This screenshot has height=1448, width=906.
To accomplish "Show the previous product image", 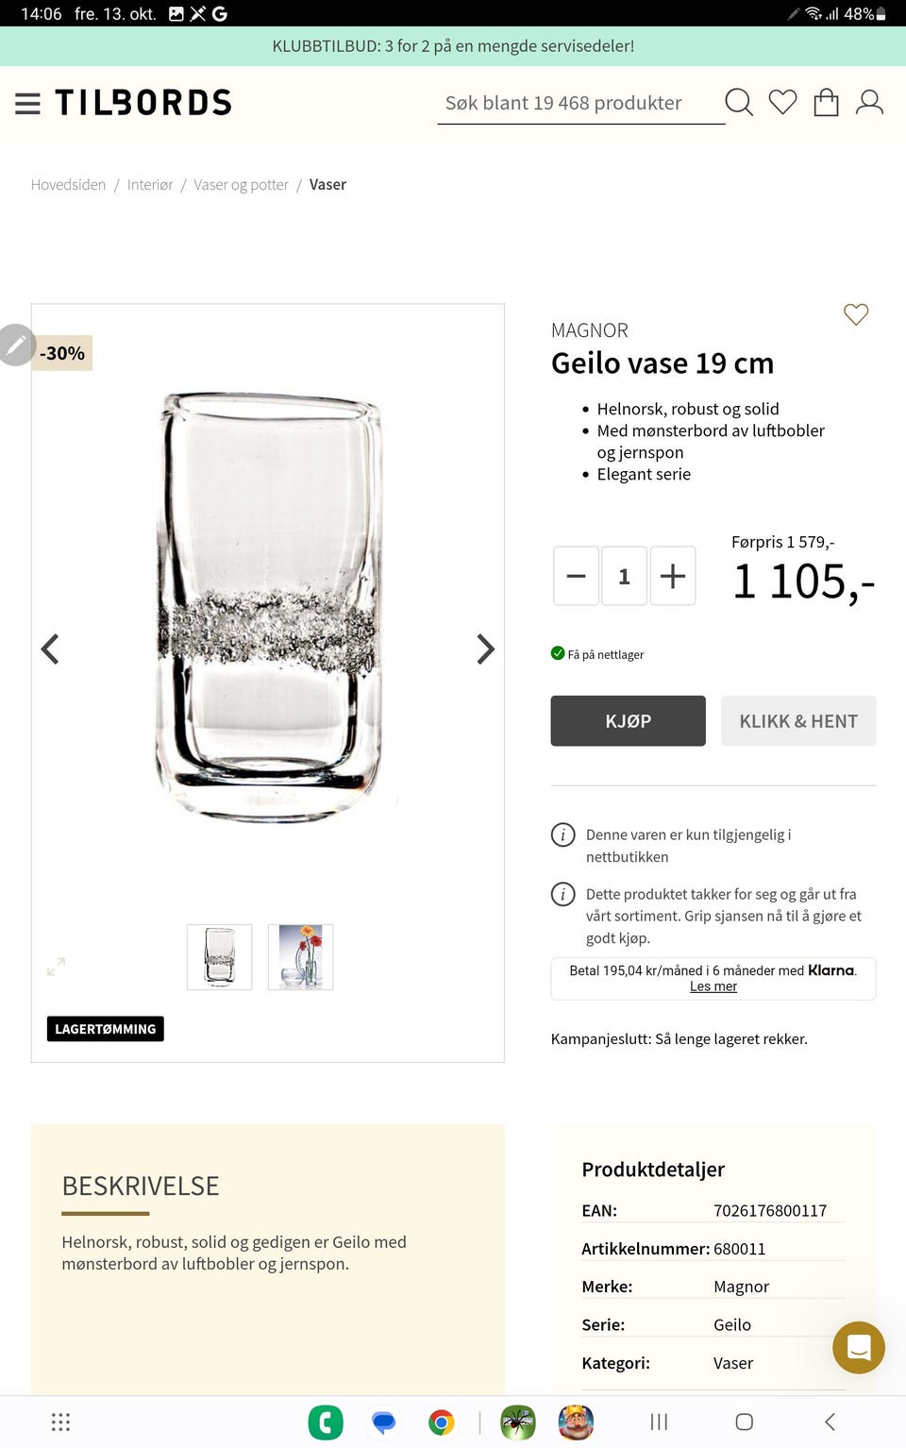I will pos(50,649).
